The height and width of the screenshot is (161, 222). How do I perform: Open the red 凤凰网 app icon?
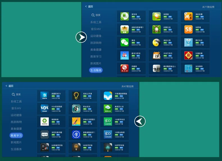[x=124, y=68]
